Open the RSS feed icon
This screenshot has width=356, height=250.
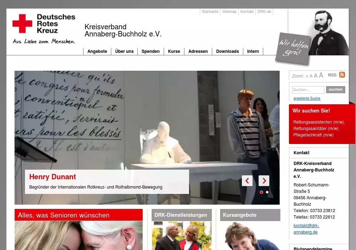point(342,75)
